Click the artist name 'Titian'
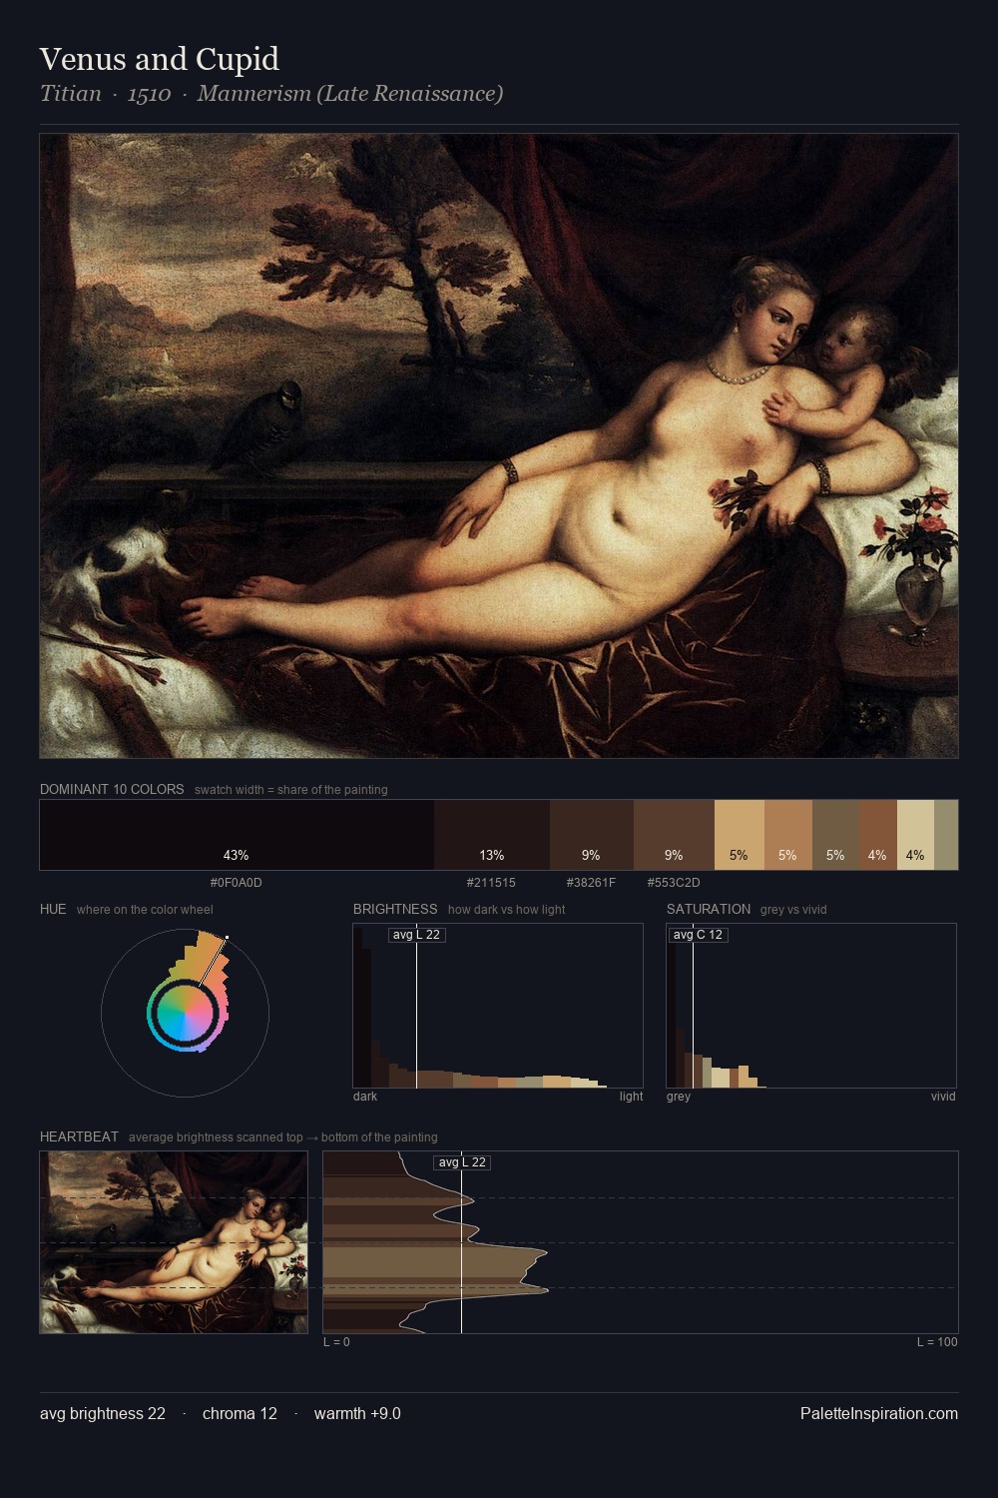Image resolution: width=998 pixels, height=1498 pixels. [x=71, y=94]
